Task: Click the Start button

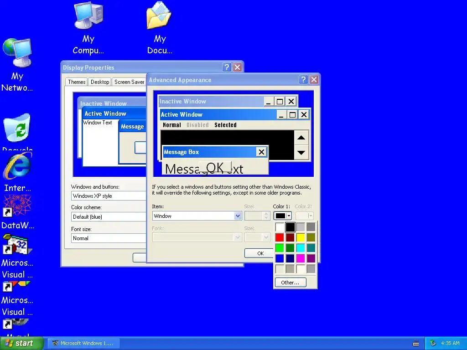Action: [21, 343]
